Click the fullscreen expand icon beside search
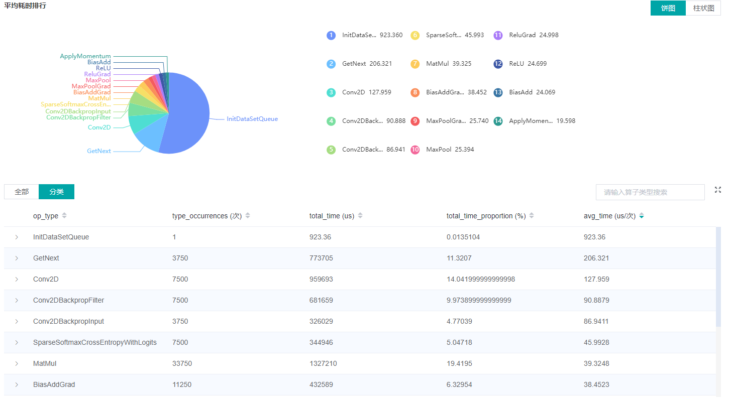 pyautogui.click(x=717, y=190)
